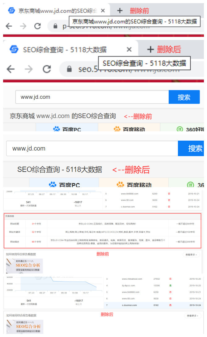
Task: Click the 27932 value in www.chinainout.com row
Action: pos(157,279)
